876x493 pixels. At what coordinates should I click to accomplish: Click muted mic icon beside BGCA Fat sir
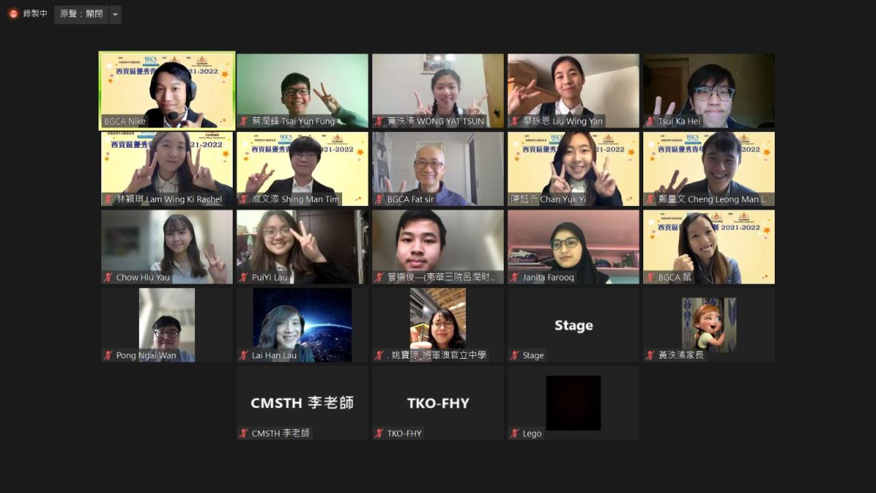click(x=379, y=199)
